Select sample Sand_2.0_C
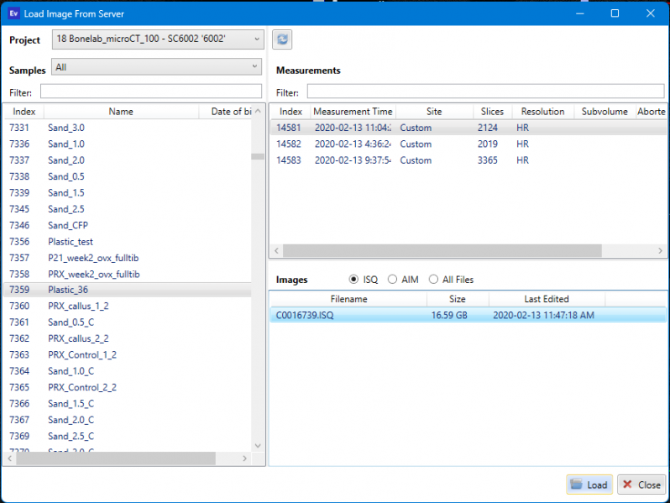This screenshot has height=503, width=670. coord(128,420)
